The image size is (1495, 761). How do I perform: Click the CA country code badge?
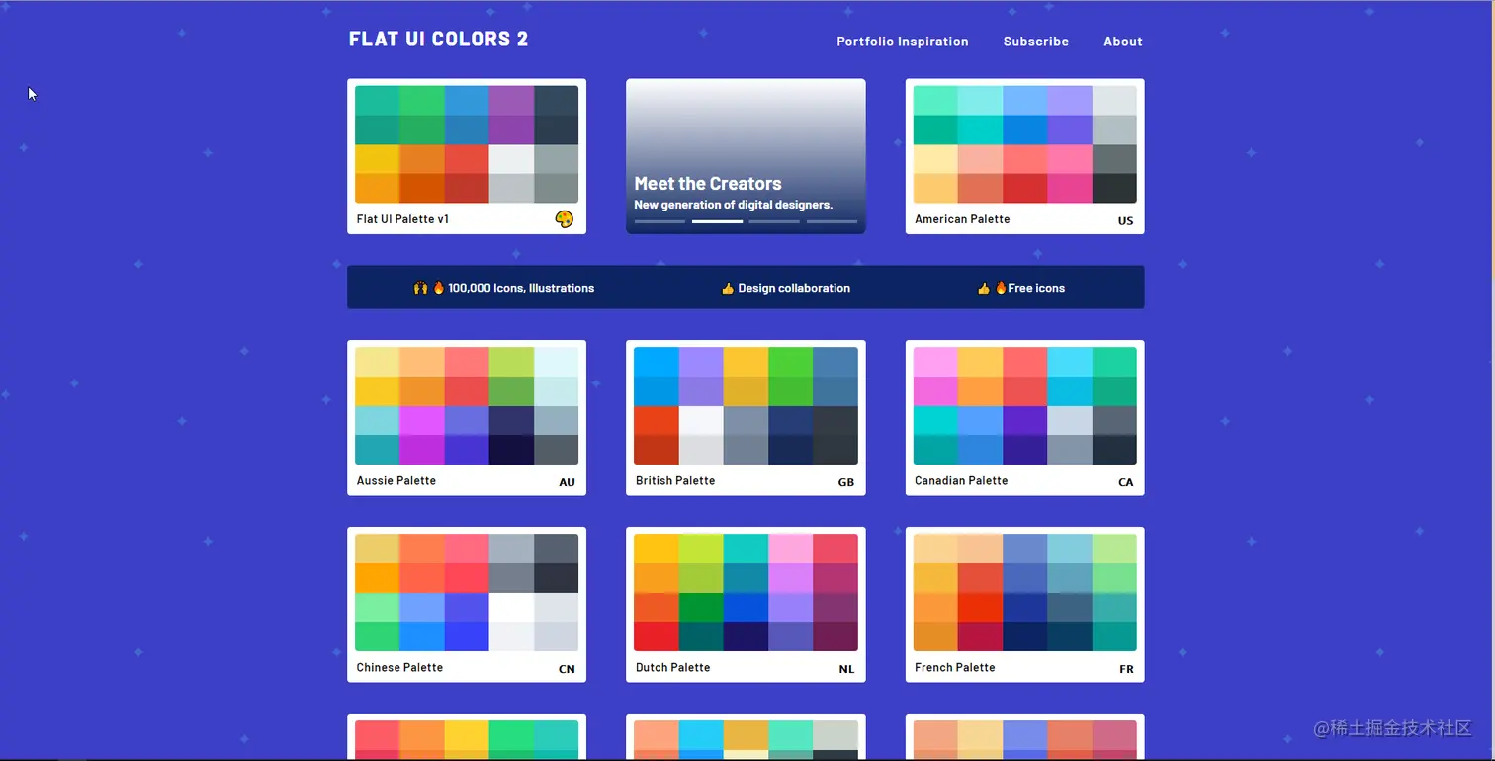[x=1126, y=483]
